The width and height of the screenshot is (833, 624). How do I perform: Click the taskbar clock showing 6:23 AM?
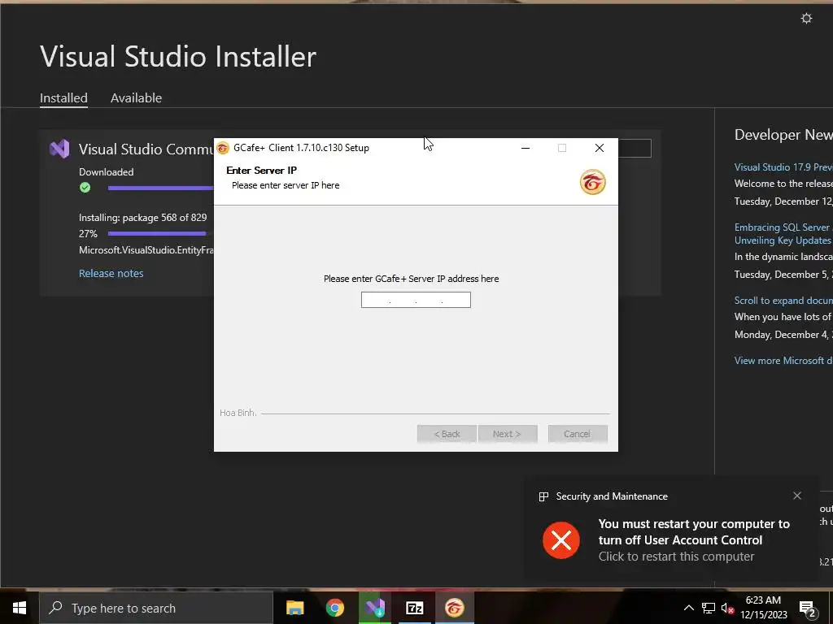click(763, 608)
